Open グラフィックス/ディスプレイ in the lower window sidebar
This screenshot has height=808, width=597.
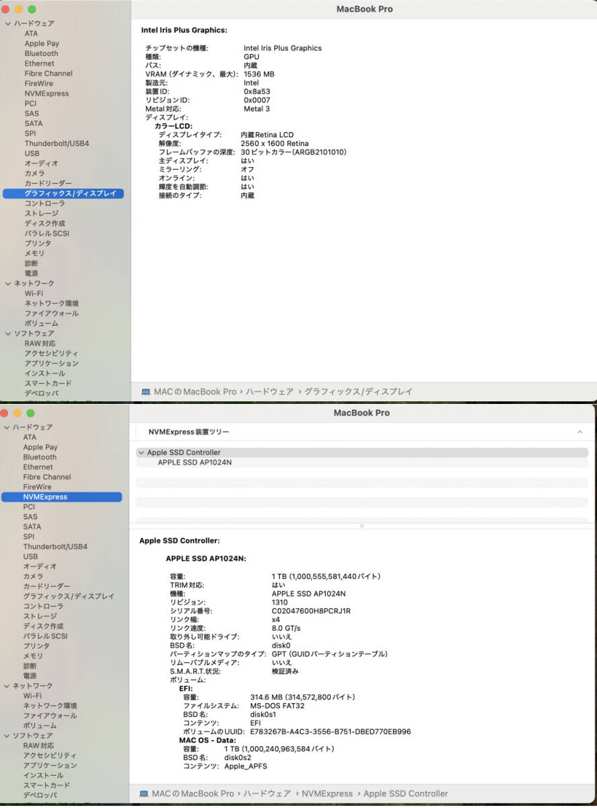[69, 597]
